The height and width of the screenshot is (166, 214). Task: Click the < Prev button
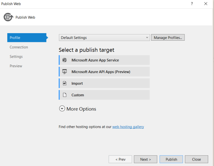pyautogui.click(x=121, y=159)
